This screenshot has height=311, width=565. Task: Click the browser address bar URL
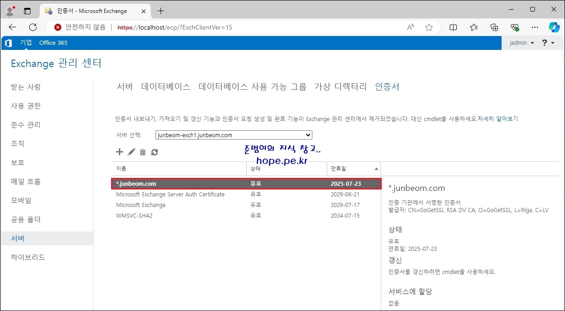pyautogui.click(x=175, y=27)
